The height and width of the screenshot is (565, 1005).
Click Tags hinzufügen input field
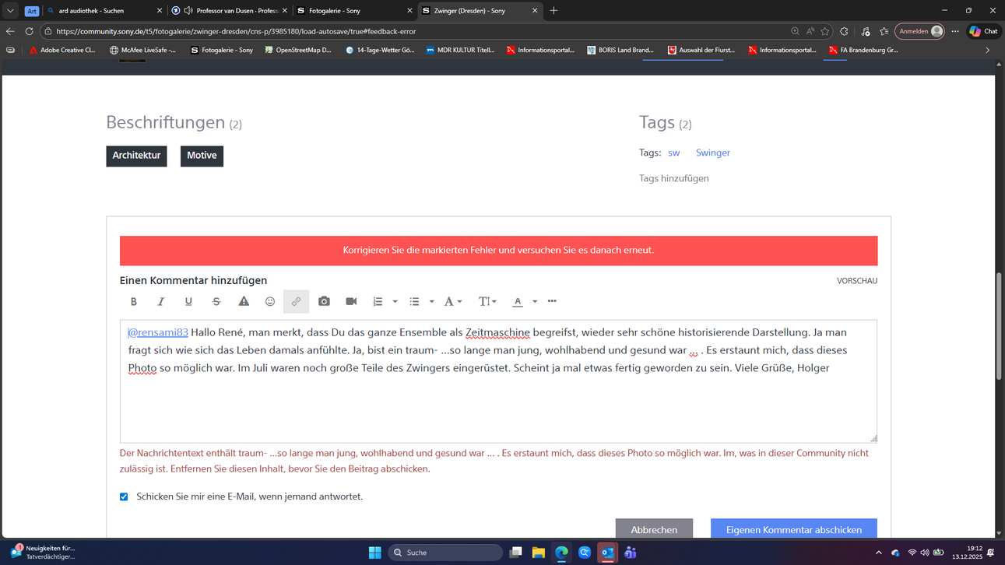click(x=674, y=178)
